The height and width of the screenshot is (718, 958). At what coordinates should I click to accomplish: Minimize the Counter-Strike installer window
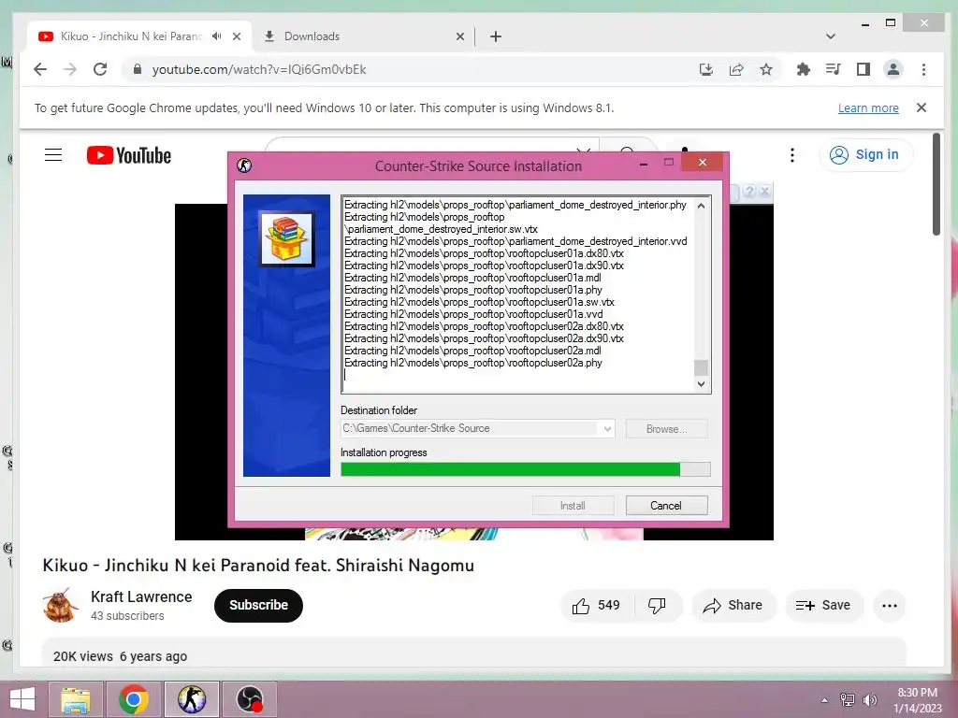(x=644, y=163)
